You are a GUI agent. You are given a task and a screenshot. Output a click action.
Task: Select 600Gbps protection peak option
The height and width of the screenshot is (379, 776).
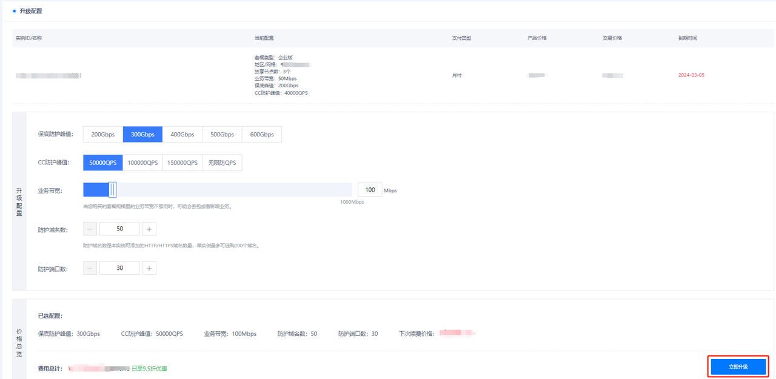click(261, 134)
